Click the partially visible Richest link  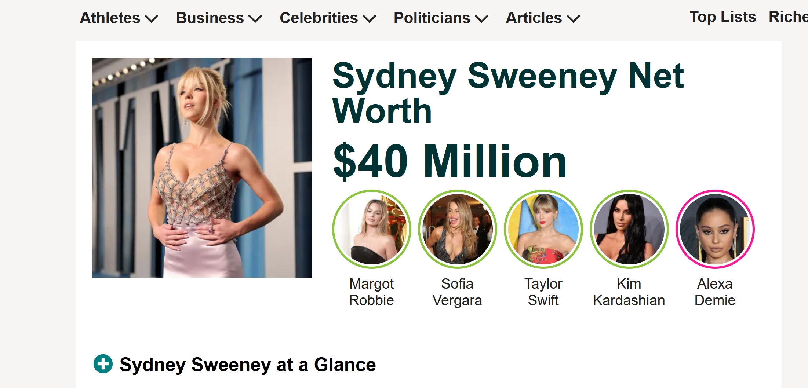click(788, 17)
